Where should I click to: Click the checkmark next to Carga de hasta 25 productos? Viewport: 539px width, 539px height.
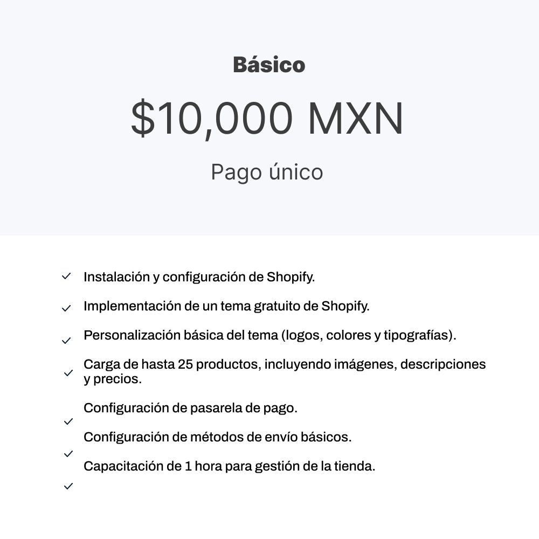click(68, 372)
